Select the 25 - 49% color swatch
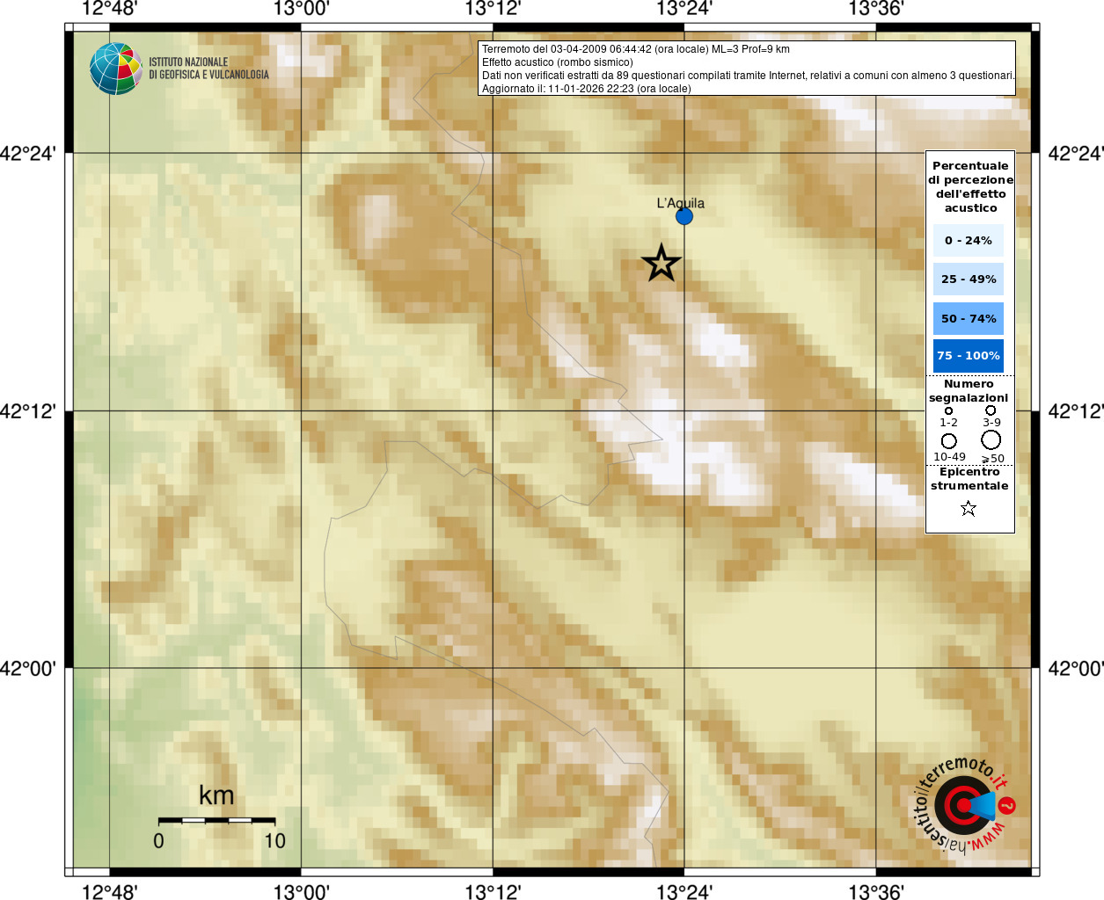 point(969,279)
